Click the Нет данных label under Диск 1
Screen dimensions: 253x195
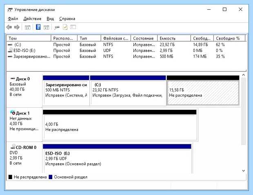(20, 119)
